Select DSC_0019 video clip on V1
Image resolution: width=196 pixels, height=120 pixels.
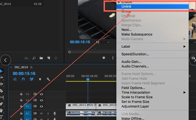pyautogui.click(x=106, y=106)
